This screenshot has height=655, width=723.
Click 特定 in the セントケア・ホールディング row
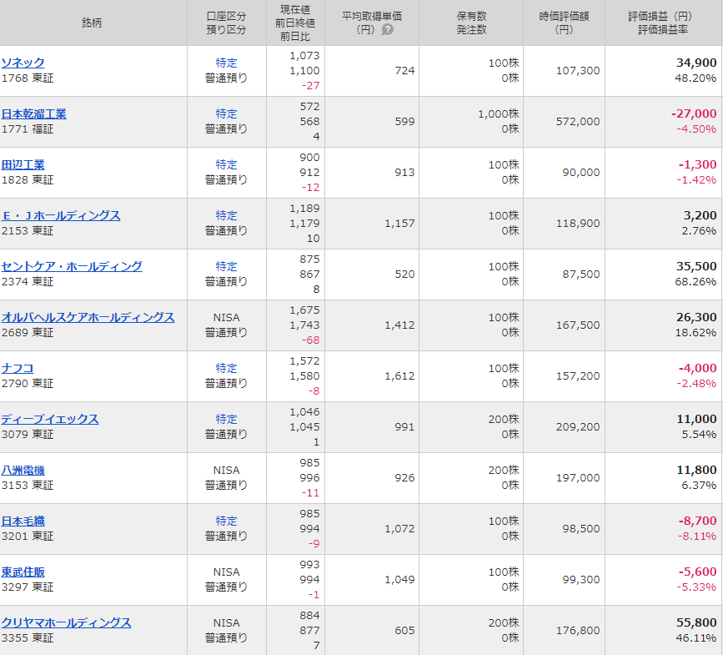(226, 266)
